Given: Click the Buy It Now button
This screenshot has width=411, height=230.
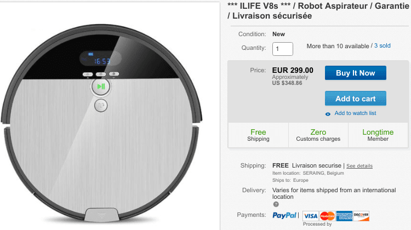Looking at the screenshot, I should (356, 73).
